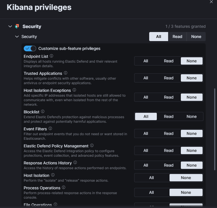Viewport: 217px width, 208px height.
Task: Click info icon beside Trusted Applications
Action: tap(66, 73)
